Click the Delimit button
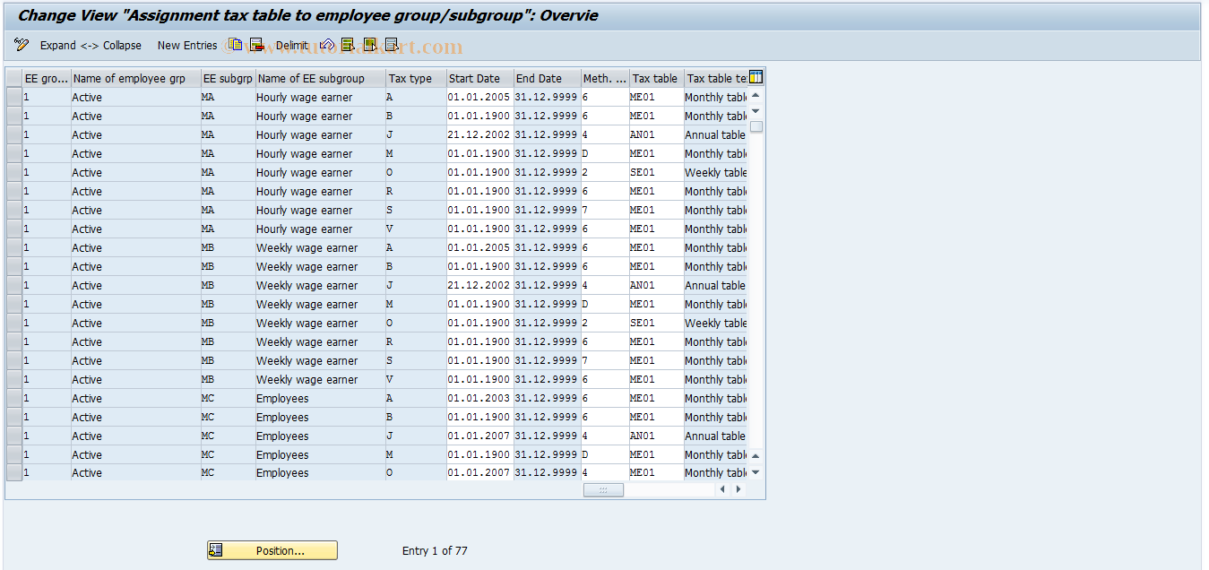Screen dimensions: 1209x570 pyautogui.click(x=291, y=45)
